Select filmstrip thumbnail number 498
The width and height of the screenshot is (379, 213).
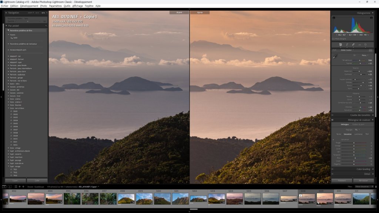tap(126, 199)
